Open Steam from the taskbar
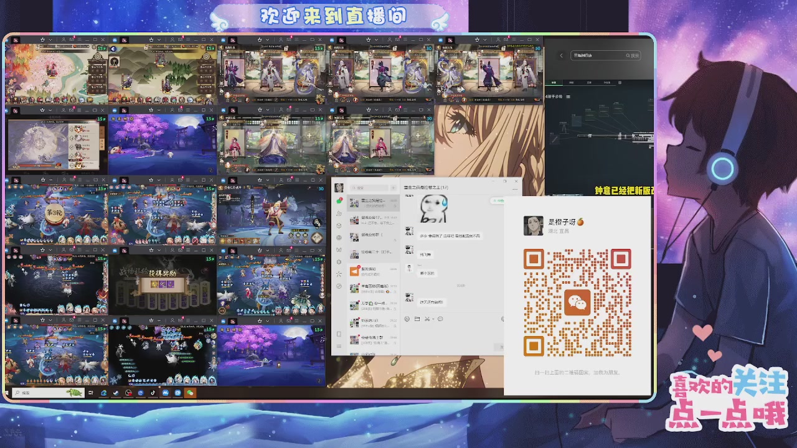 click(x=116, y=393)
